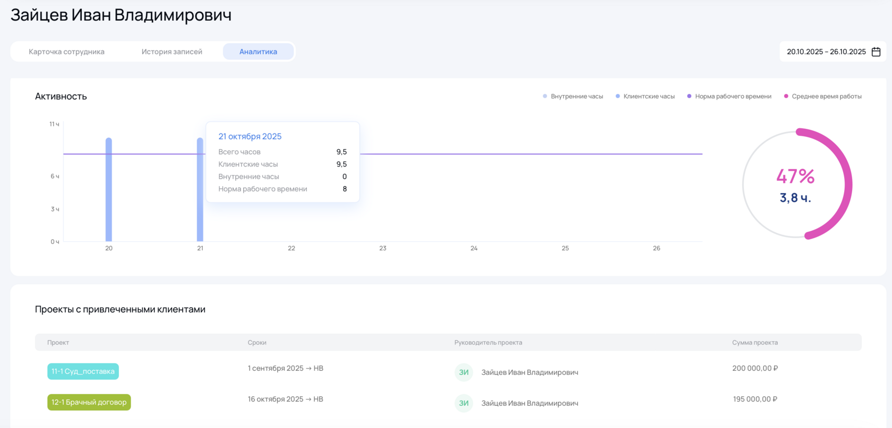Image resolution: width=892 pixels, height=428 pixels.
Task: Toggle the Внутренние часы legend dot
Action: 545,97
